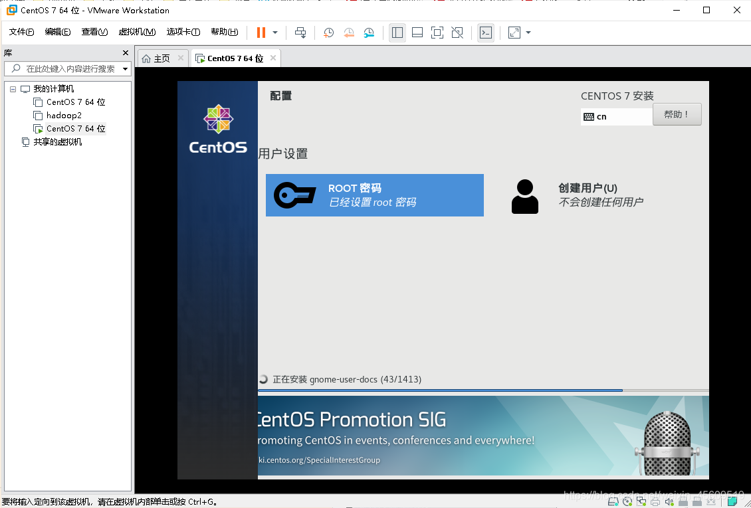Click the second USB device status icon
751x508 pixels.
pyautogui.click(x=697, y=502)
